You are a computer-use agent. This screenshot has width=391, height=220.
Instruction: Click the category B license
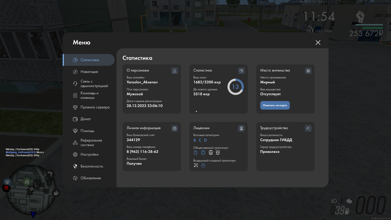coord(195,140)
